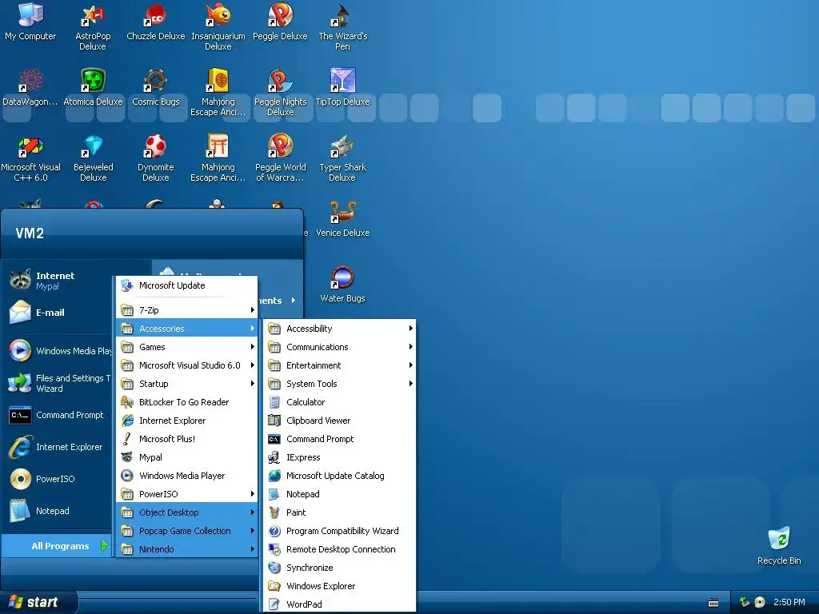This screenshot has width=819, height=614.
Task: Expand the Accessibility submenu
Action: pyautogui.click(x=340, y=329)
